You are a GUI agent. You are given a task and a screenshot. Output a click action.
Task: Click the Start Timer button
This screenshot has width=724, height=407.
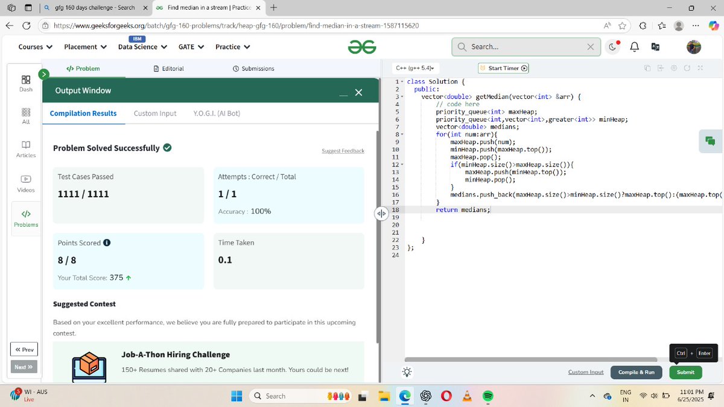pos(503,68)
